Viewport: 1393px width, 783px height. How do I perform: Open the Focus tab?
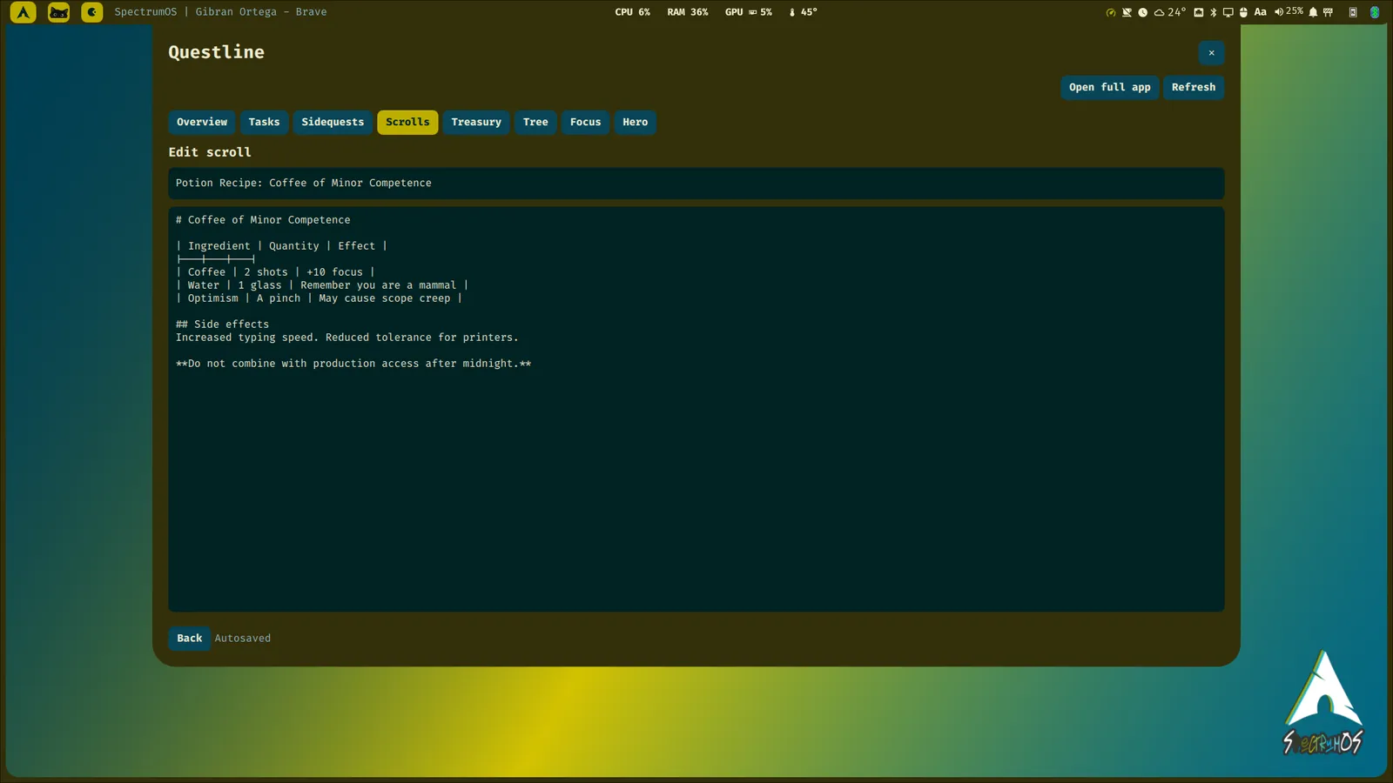point(585,123)
